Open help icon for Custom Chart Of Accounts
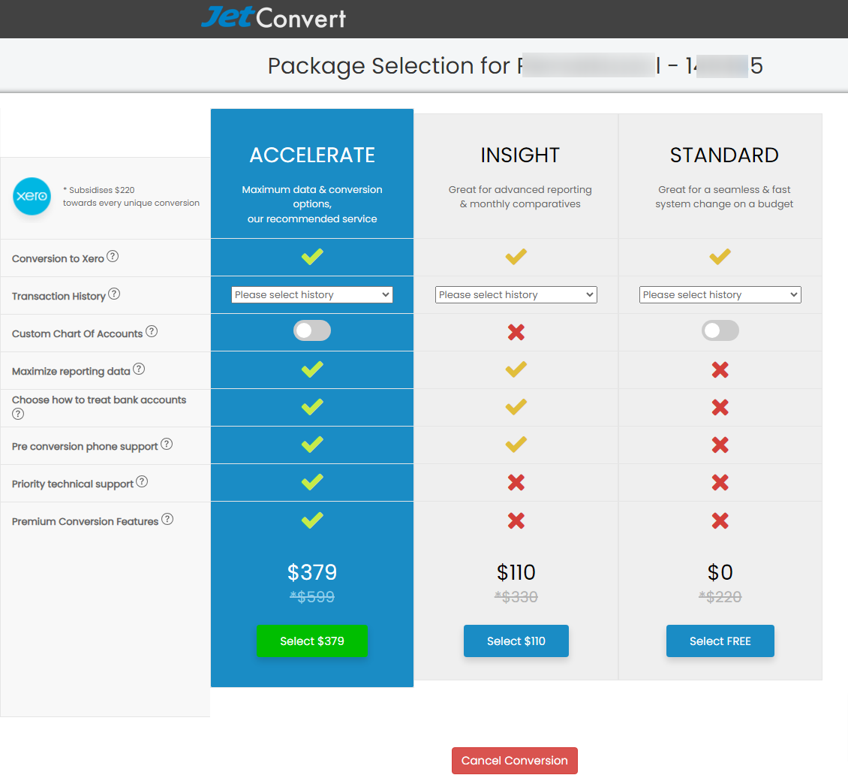Screen dimensions: 848x775 point(152,331)
